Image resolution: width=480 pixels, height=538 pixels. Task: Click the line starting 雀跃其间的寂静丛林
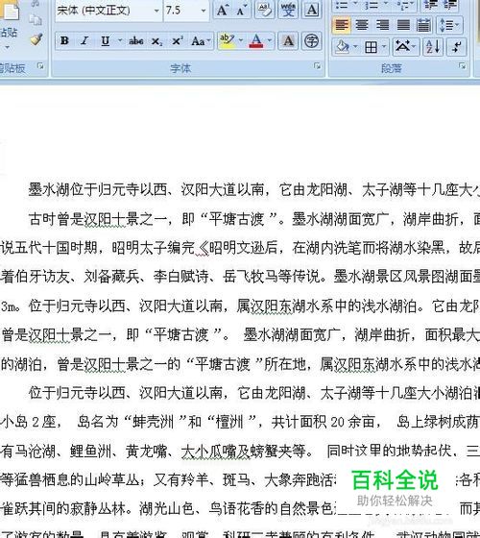(240, 508)
